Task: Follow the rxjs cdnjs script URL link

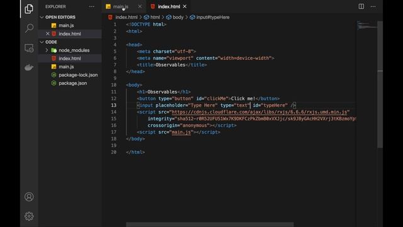Action: 259,112
